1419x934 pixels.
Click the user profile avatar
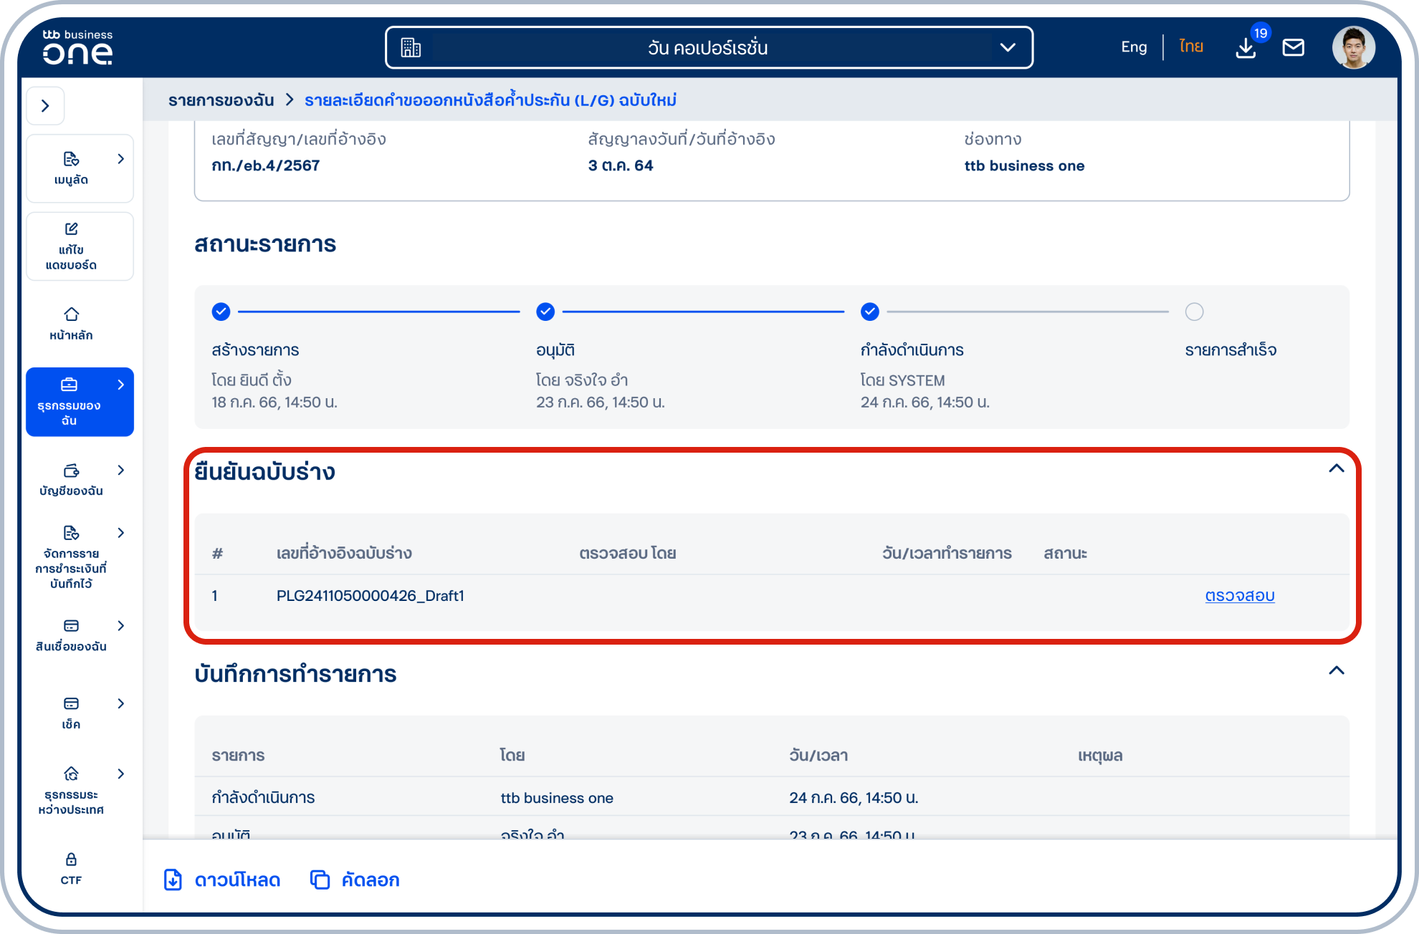click(x=1353, y=48)
